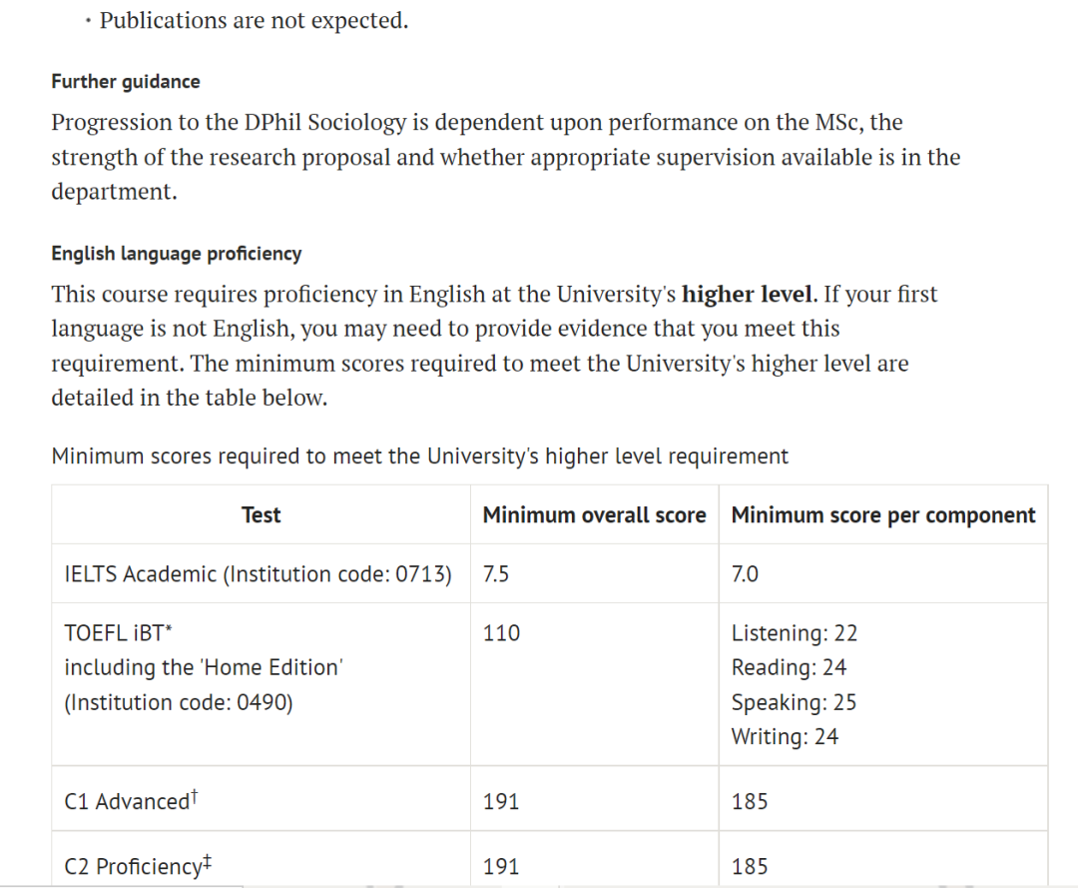Screen dimensions: 1078x888
Task: Click the bold 'higher level' text
Action: pyautogui.click(x=749, y=295)
